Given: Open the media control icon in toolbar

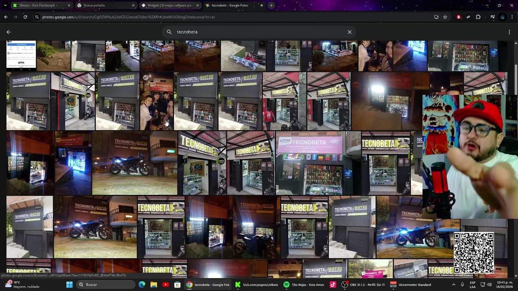Looking at the screenshot, I should coord(493,17).
